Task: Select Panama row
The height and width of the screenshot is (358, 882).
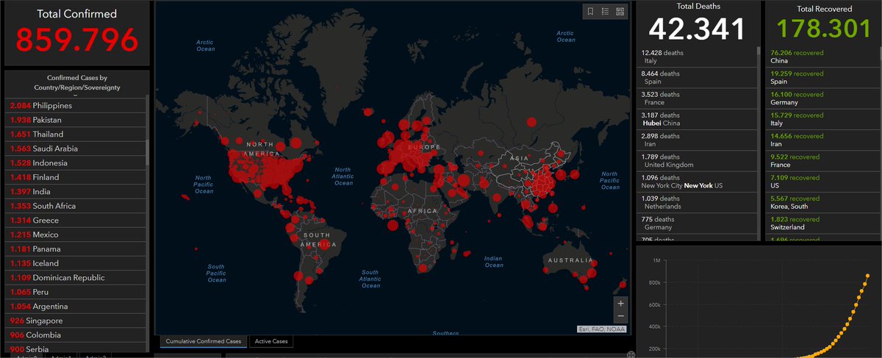Action: [x=76, y=249]
